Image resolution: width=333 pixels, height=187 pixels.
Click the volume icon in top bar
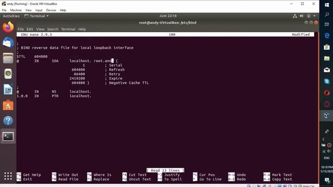[302, 16]
